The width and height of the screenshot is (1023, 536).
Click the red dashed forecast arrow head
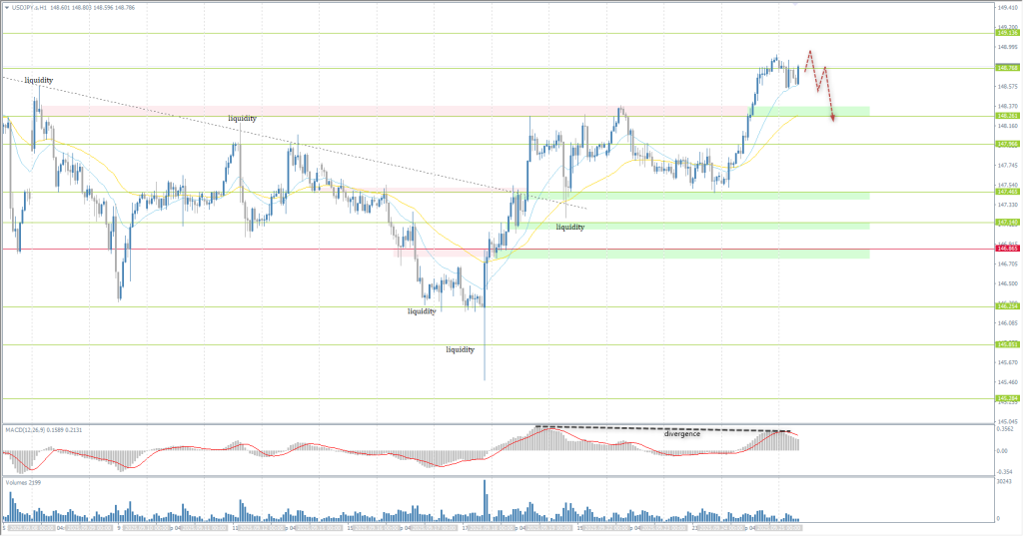pyautogui.click(x=833, y=118)
